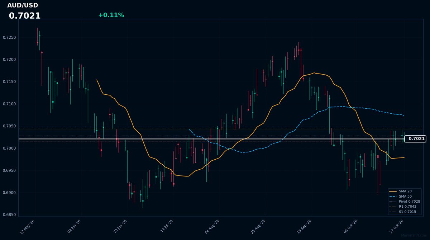This screenshot has height=240, width=430.
Task: Click the 23 Jun '26 date label
Action: tap(120, 227)
